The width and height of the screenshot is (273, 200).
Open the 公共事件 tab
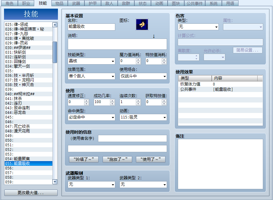[195, 3]
